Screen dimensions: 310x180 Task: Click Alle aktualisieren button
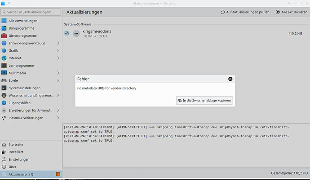click(292, 12)
